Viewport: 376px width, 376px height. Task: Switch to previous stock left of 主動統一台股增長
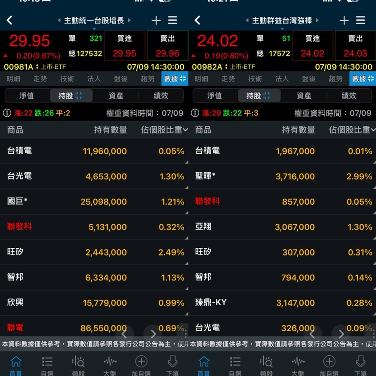[59, 20]
